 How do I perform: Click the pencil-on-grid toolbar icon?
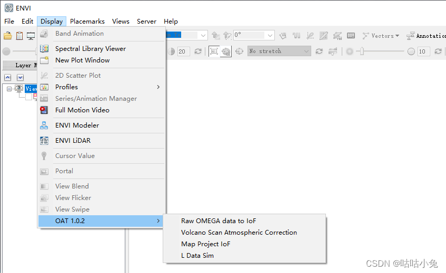(x=324, y=36)
